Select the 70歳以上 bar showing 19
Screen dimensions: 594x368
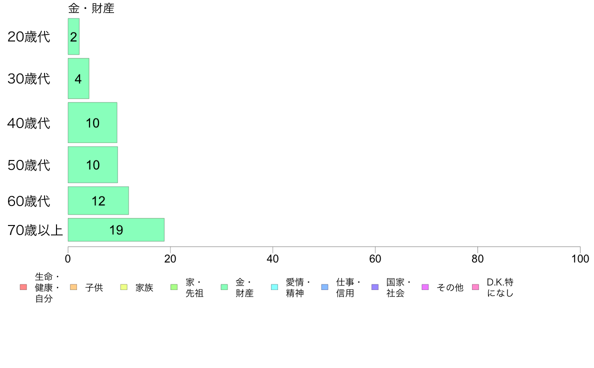click(116, 229)
